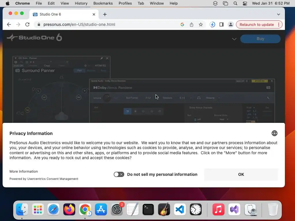Launch Safari from the Dock
The height and width of the screenshot is (221, 295).
[x=53, y=209]
